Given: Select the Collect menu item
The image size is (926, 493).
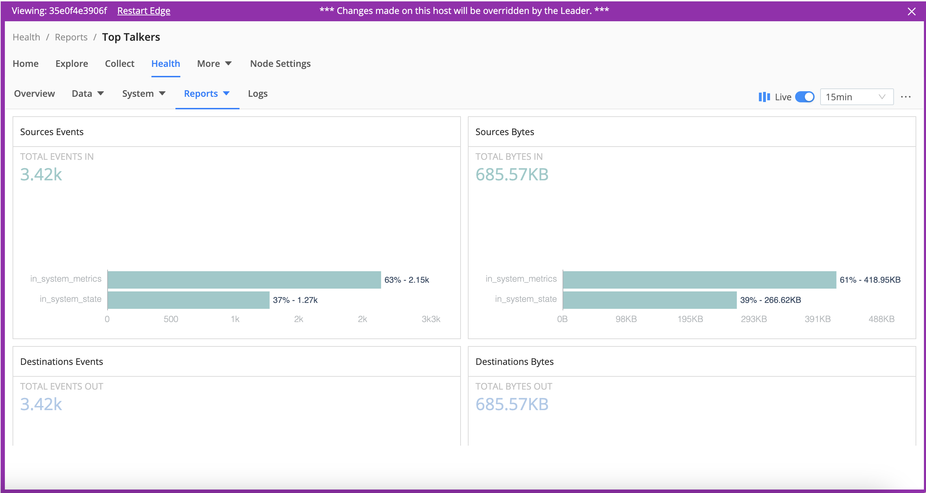Looking at the screenshot, I should click(x=119, y=64).
